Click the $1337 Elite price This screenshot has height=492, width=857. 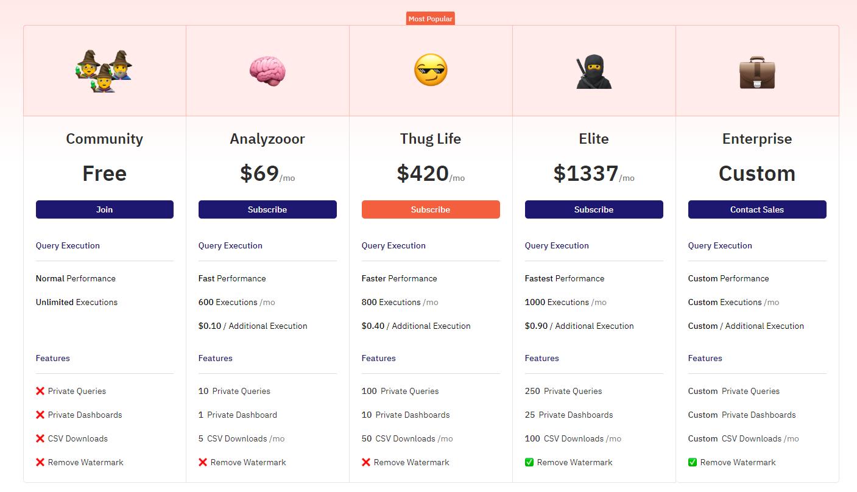586,174
